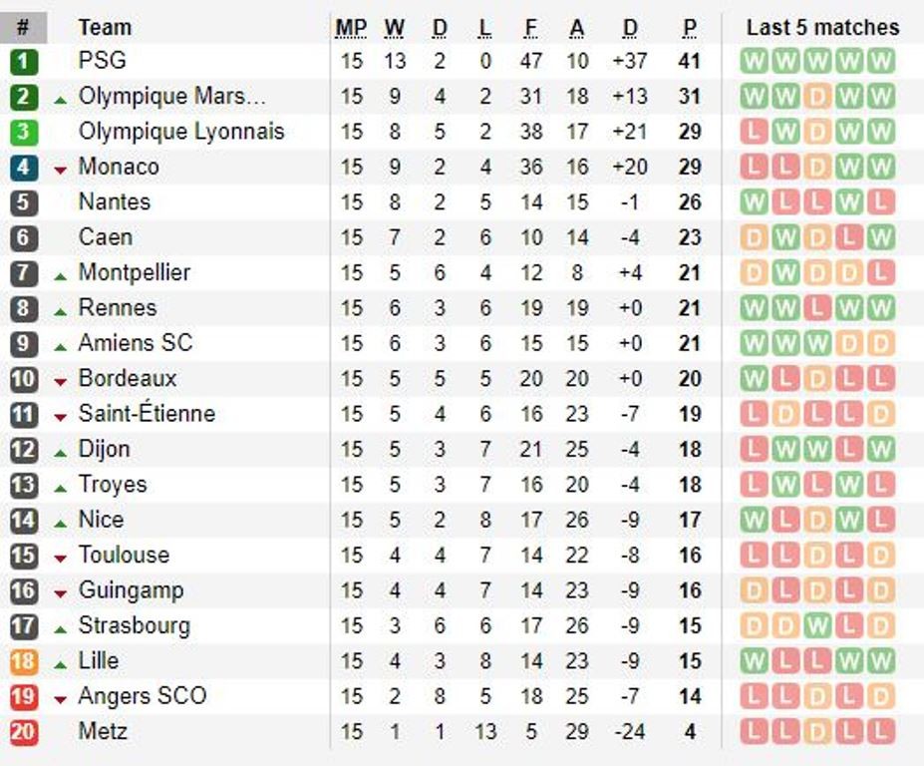Click the draw icon in Metz's last matches
Viewport: 924px width, 766px height.
point(817,731)
